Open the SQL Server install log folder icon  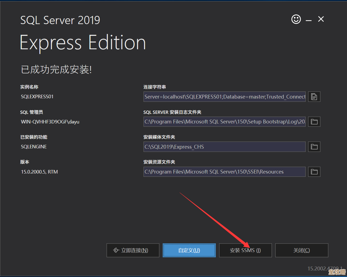(314, 122)
